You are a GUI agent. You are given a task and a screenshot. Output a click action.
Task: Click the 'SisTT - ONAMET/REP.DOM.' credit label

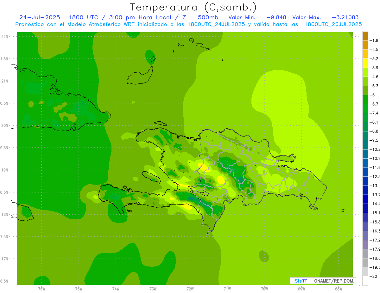(x=323, y=281)
